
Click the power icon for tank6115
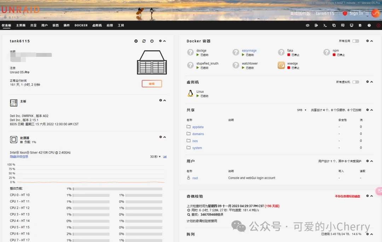coord(152,41)
